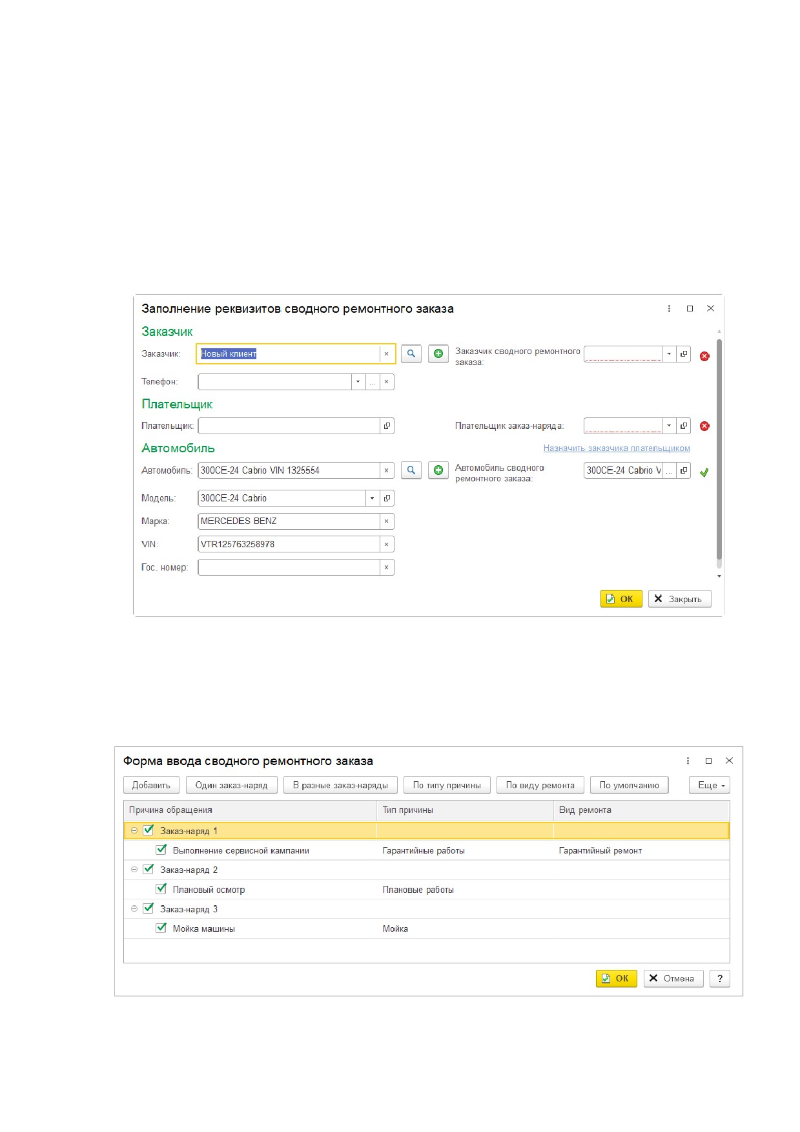
Task: Click red error icon beside Плательщик заказ-наряда
Action: [704, 426]
